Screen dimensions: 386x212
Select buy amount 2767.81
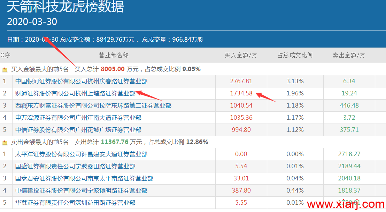click(241, 81)
